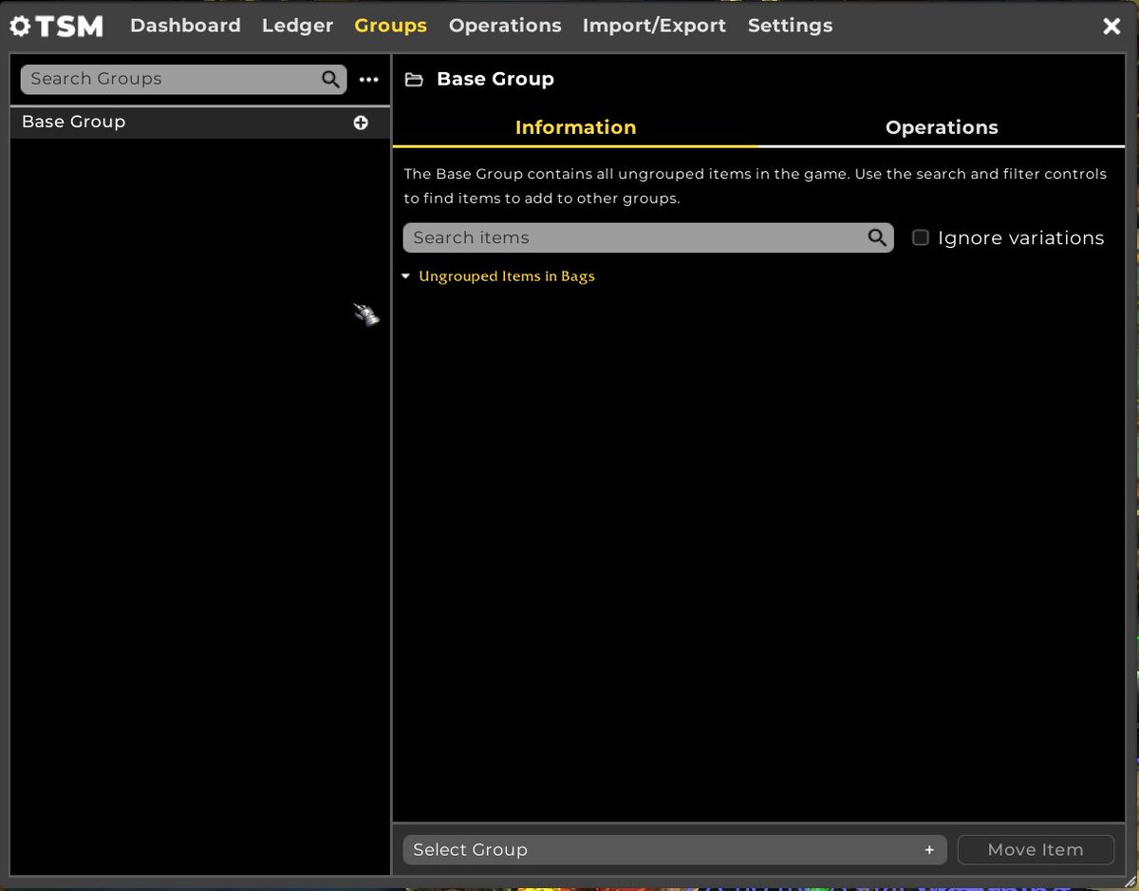Select Base Group in the group list
This screenshot has width=1139, height=891.
199,122
